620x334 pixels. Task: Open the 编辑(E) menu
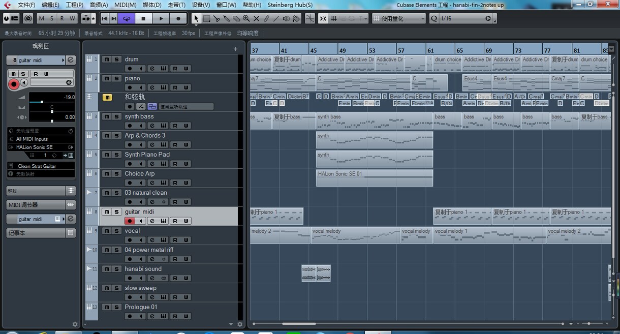(x=50, y=5)
